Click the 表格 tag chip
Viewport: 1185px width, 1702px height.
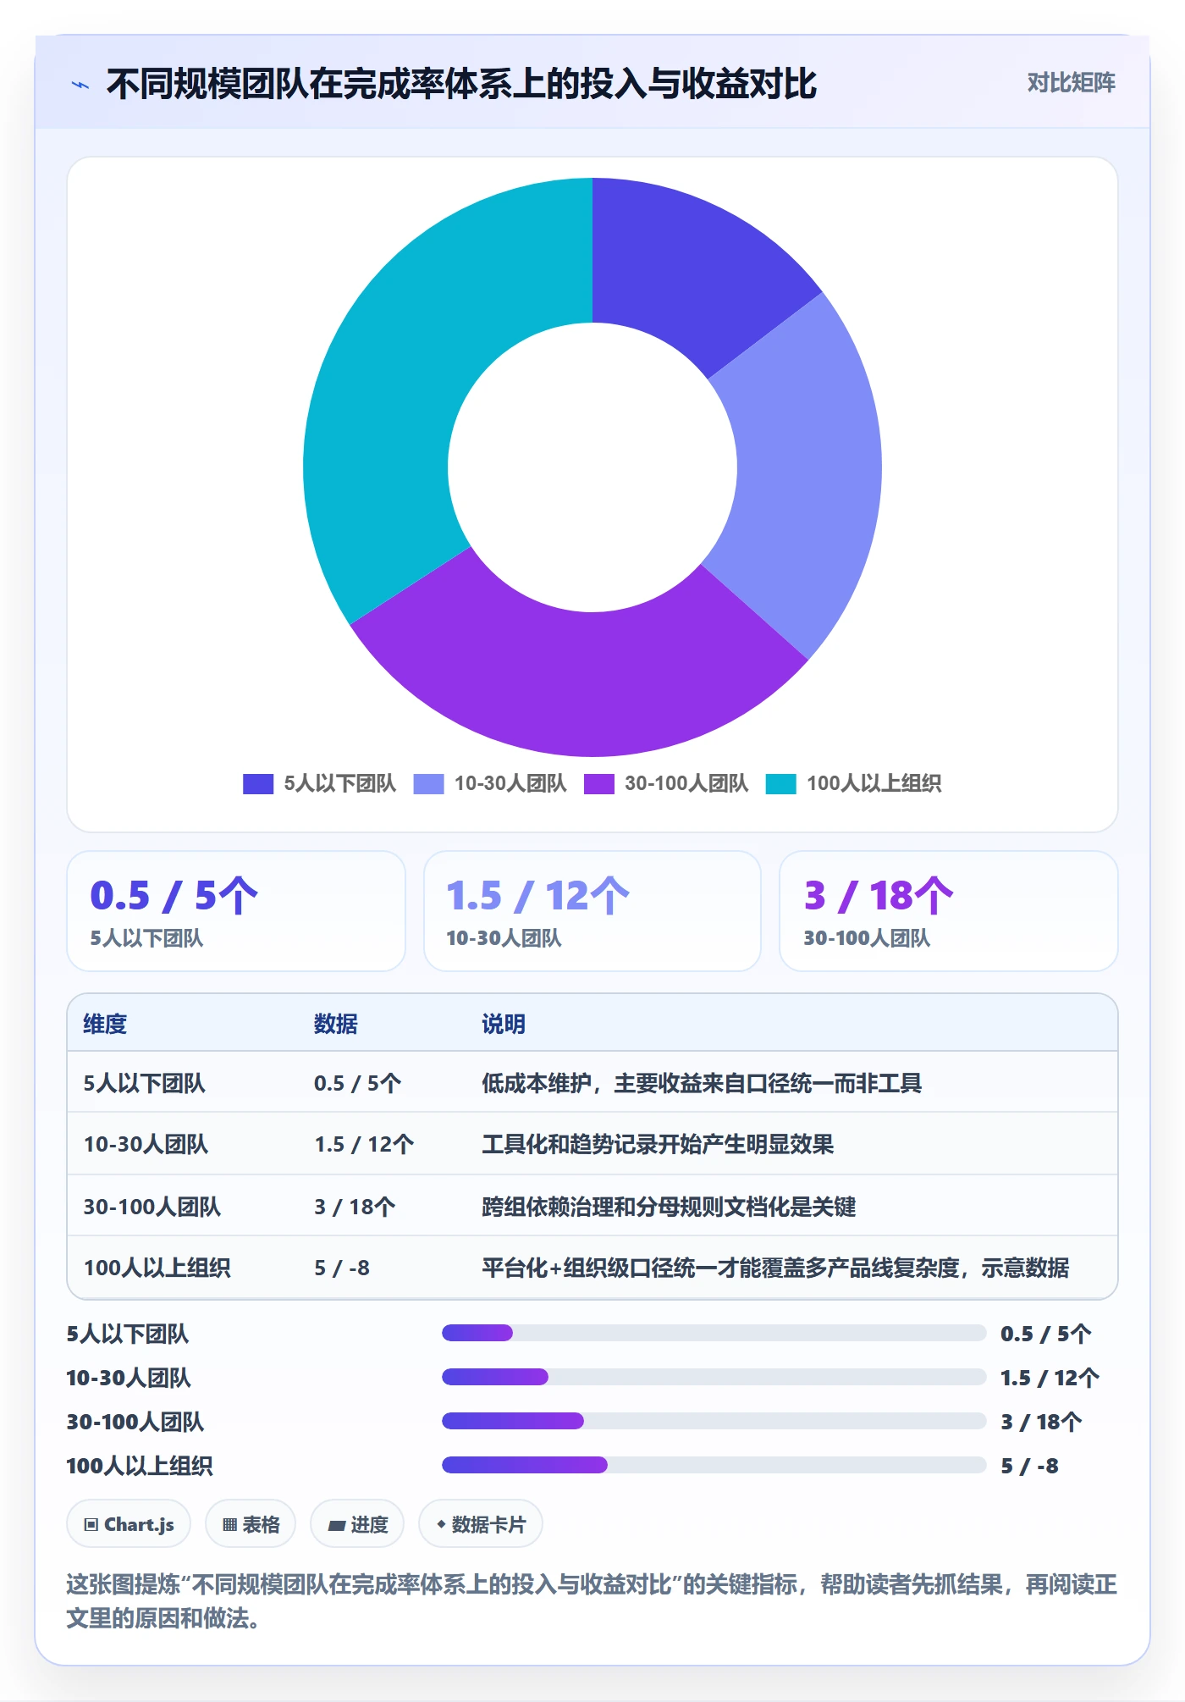[x=251, y=1524]
